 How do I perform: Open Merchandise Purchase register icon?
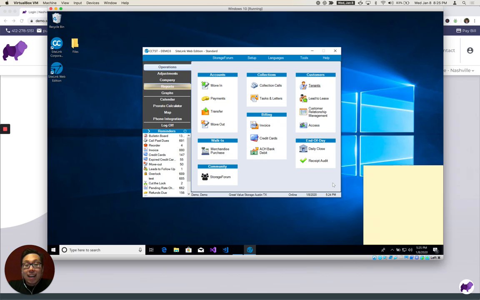205,150
